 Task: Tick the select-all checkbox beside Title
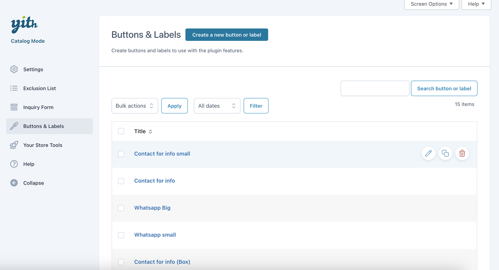pos(121,131)
